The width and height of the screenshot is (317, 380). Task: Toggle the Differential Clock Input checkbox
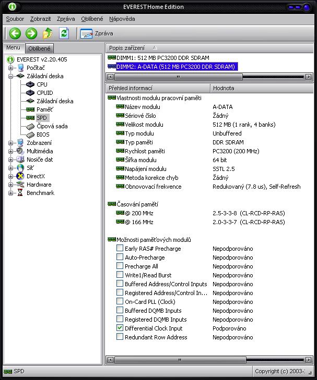tap(120, 328)
